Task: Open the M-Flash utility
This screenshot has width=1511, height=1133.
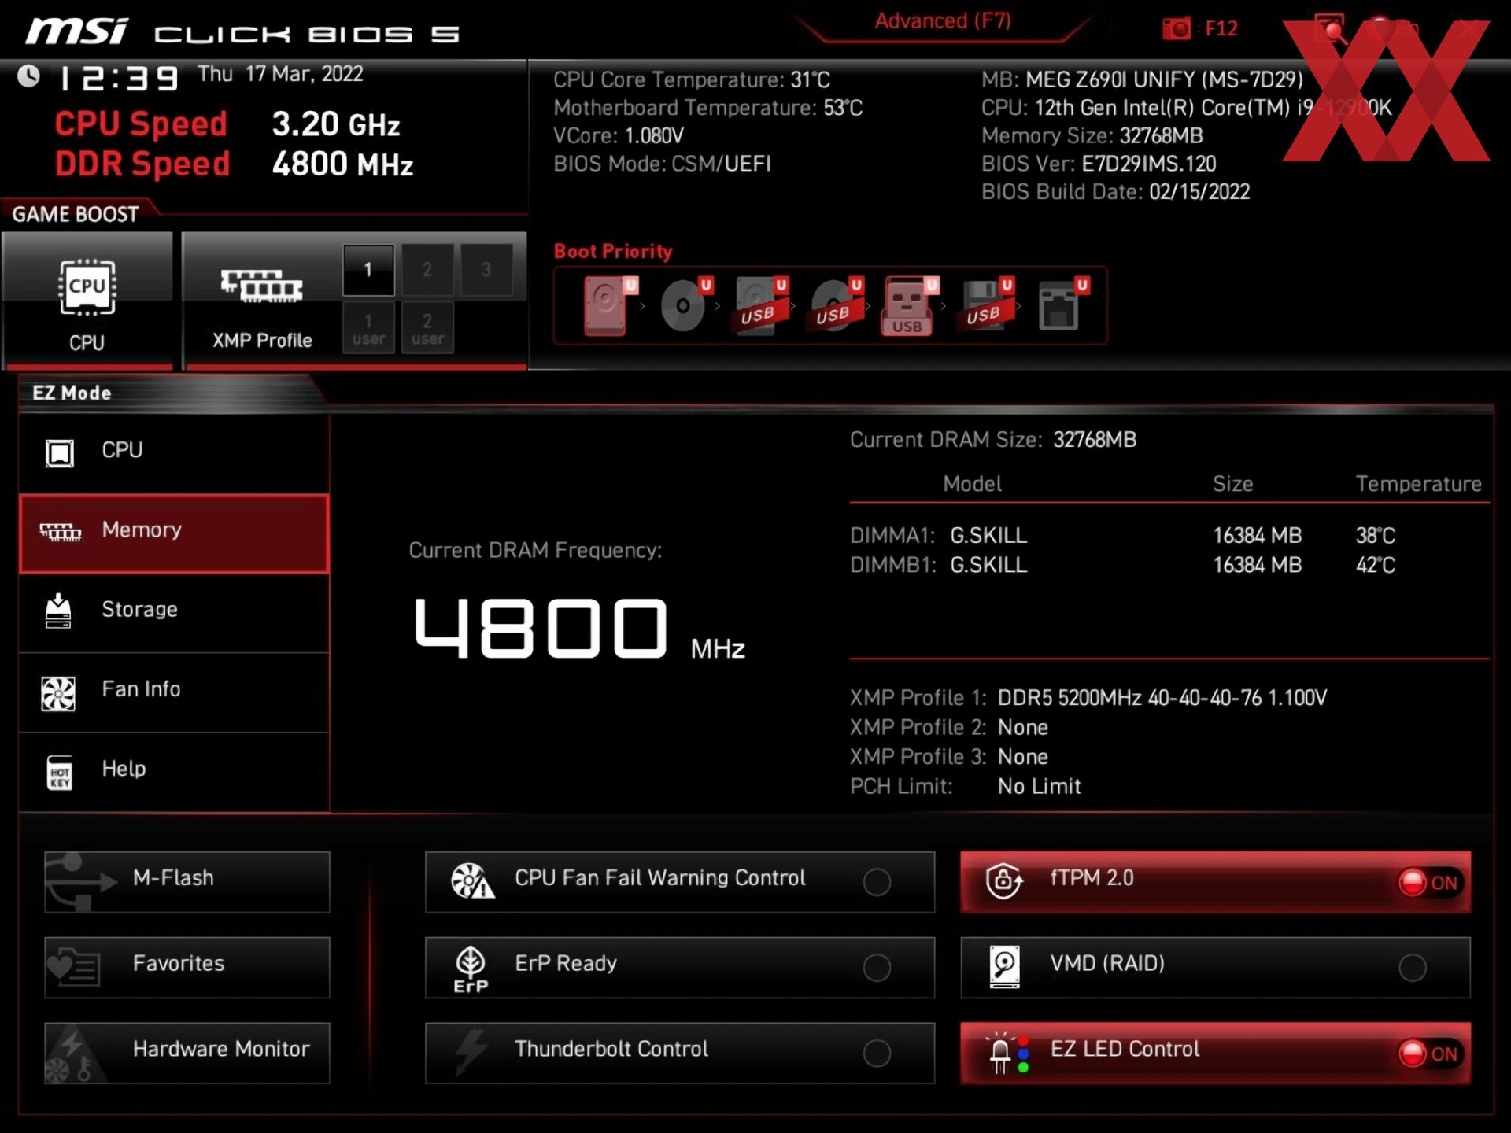Action: pyautogui.click(x=187, y=882)
